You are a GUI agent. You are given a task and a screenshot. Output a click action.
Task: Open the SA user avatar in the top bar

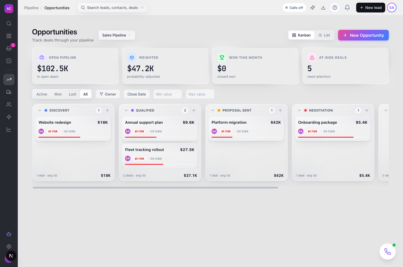[392, 8]
